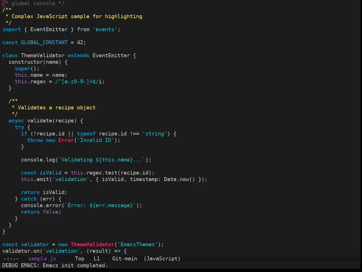The image size is (362, 272).
Task: Click the 'string' string literal
Action: pos(155,134)
